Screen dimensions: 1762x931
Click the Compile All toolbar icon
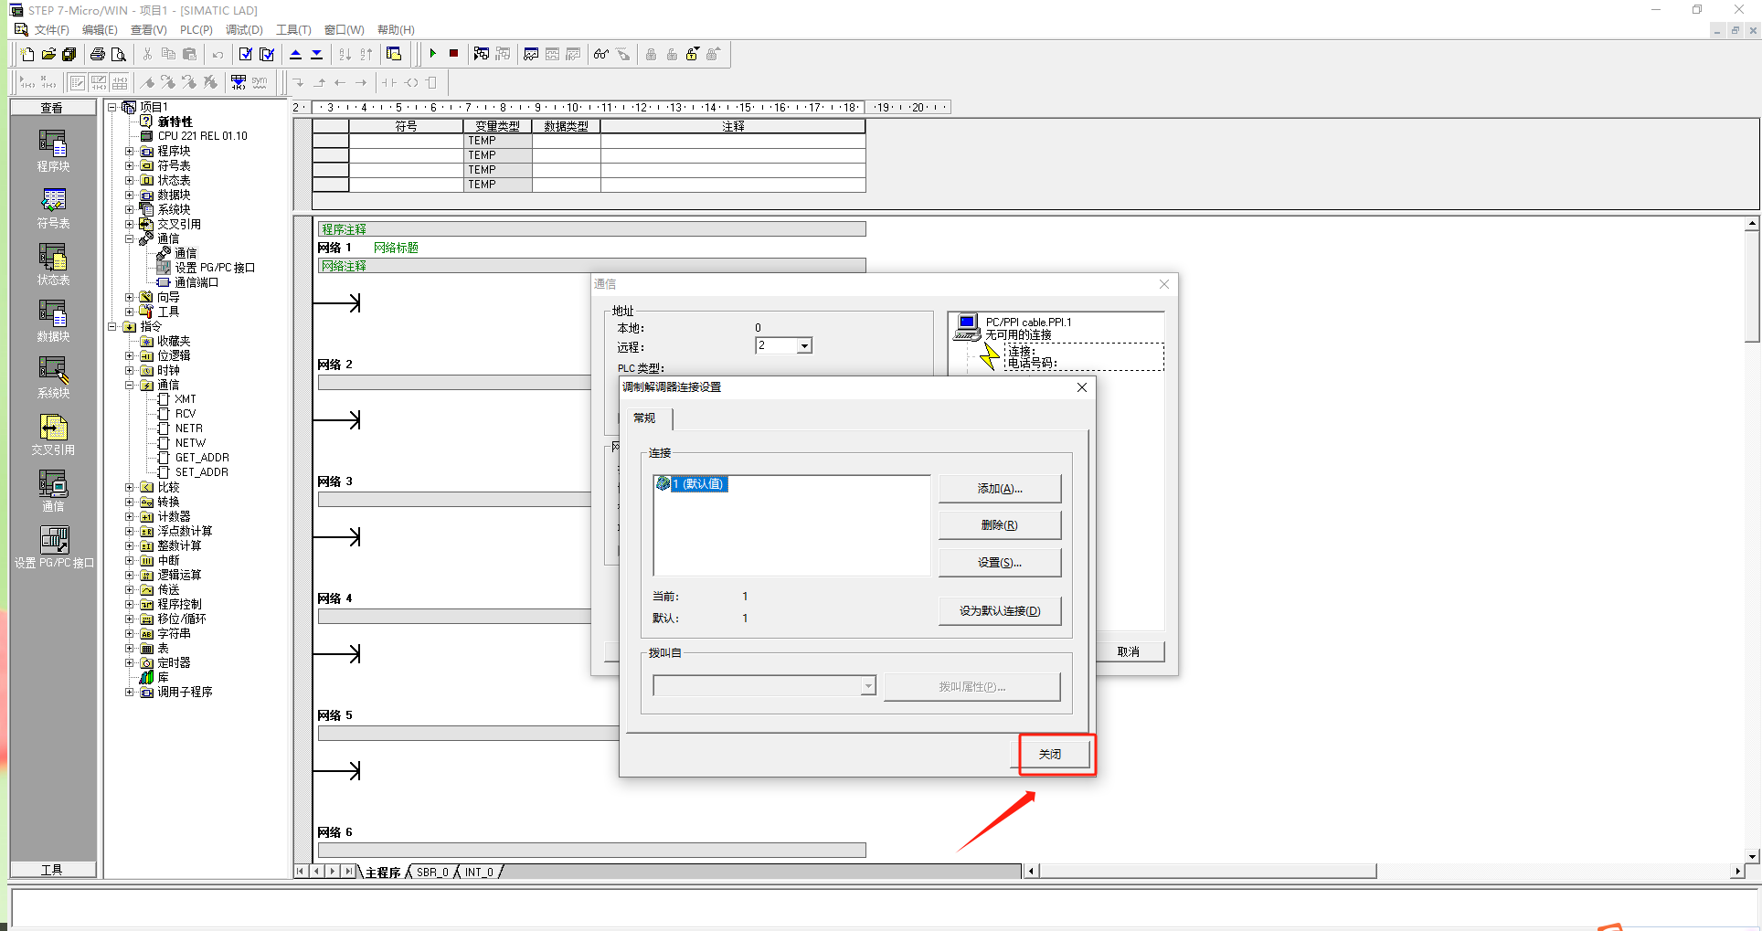pos(267,54)
